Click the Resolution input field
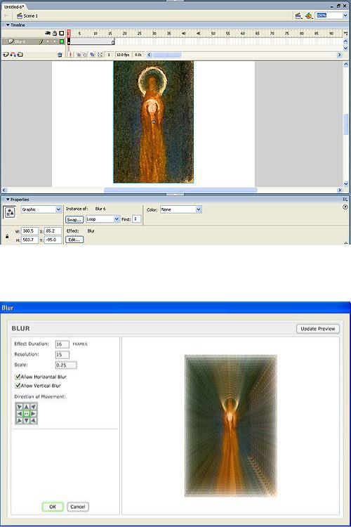 [x=62, y=355]
